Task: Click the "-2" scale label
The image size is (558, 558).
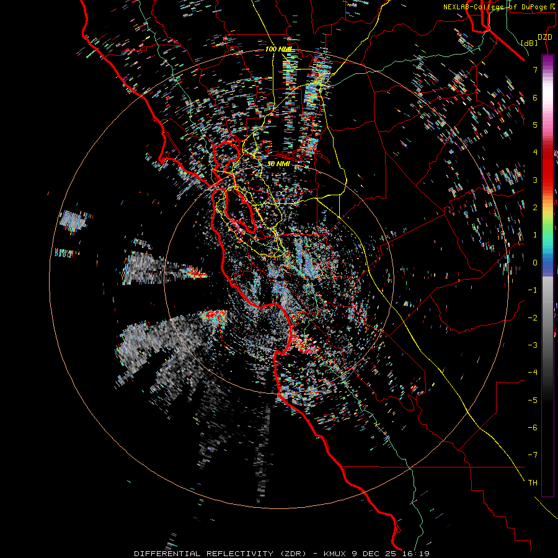Action: pos(533,318)
